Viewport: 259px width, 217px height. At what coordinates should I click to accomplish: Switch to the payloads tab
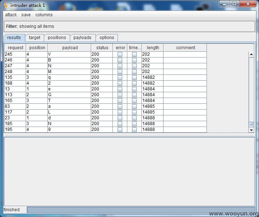click(82, 38)
